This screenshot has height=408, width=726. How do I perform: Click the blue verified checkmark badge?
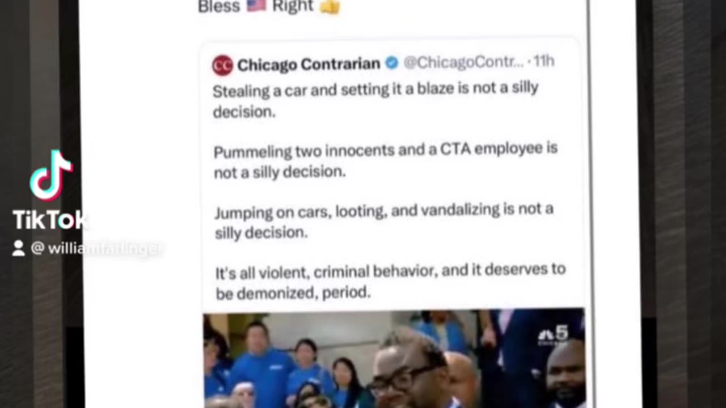pyautogui.click(x=392, y=63)
